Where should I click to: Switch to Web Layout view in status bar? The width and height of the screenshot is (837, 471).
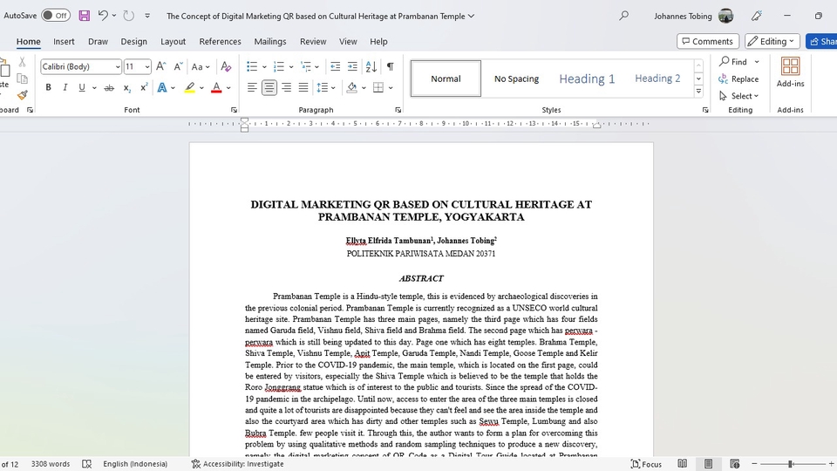tap(734, 463)
